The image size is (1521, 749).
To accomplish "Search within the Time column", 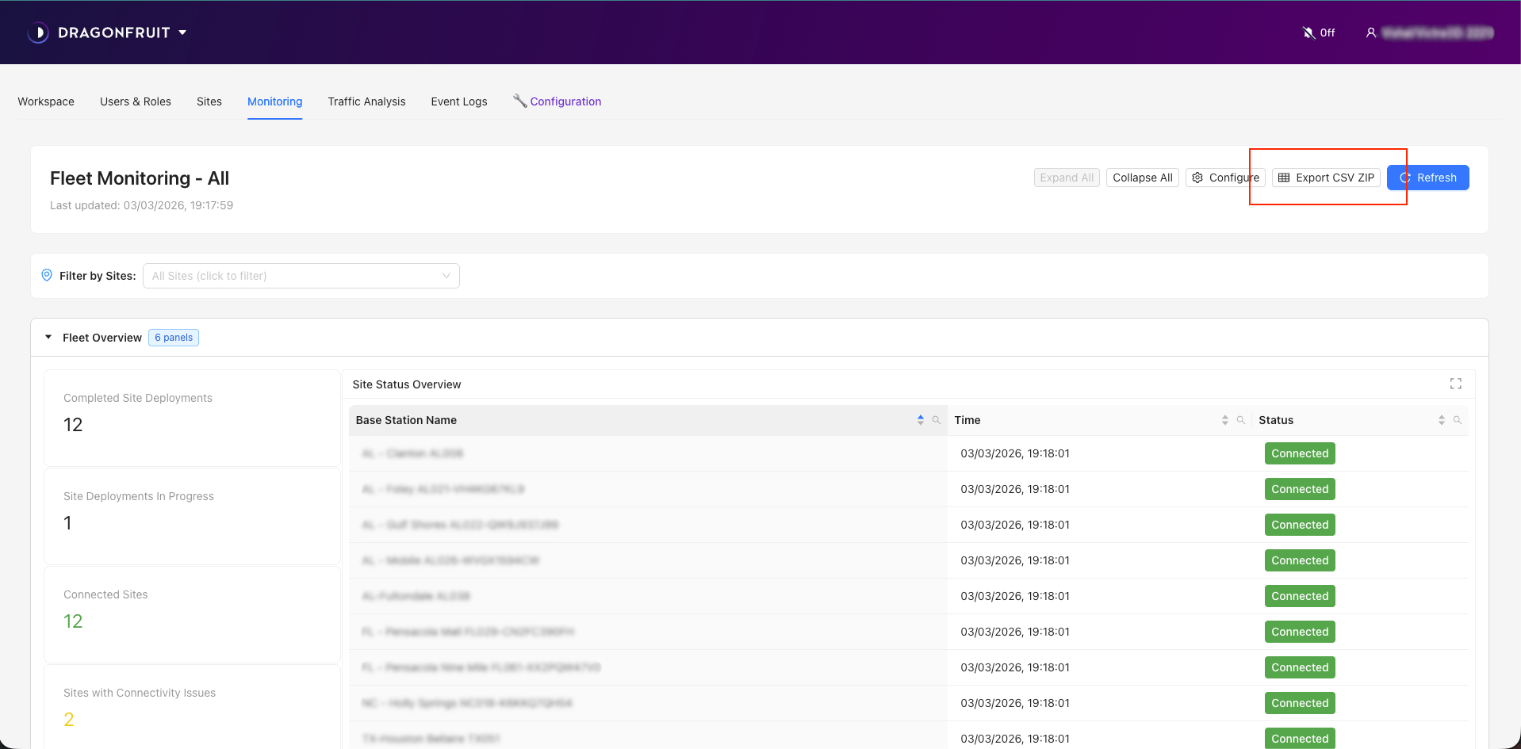I will point(1241,420).
